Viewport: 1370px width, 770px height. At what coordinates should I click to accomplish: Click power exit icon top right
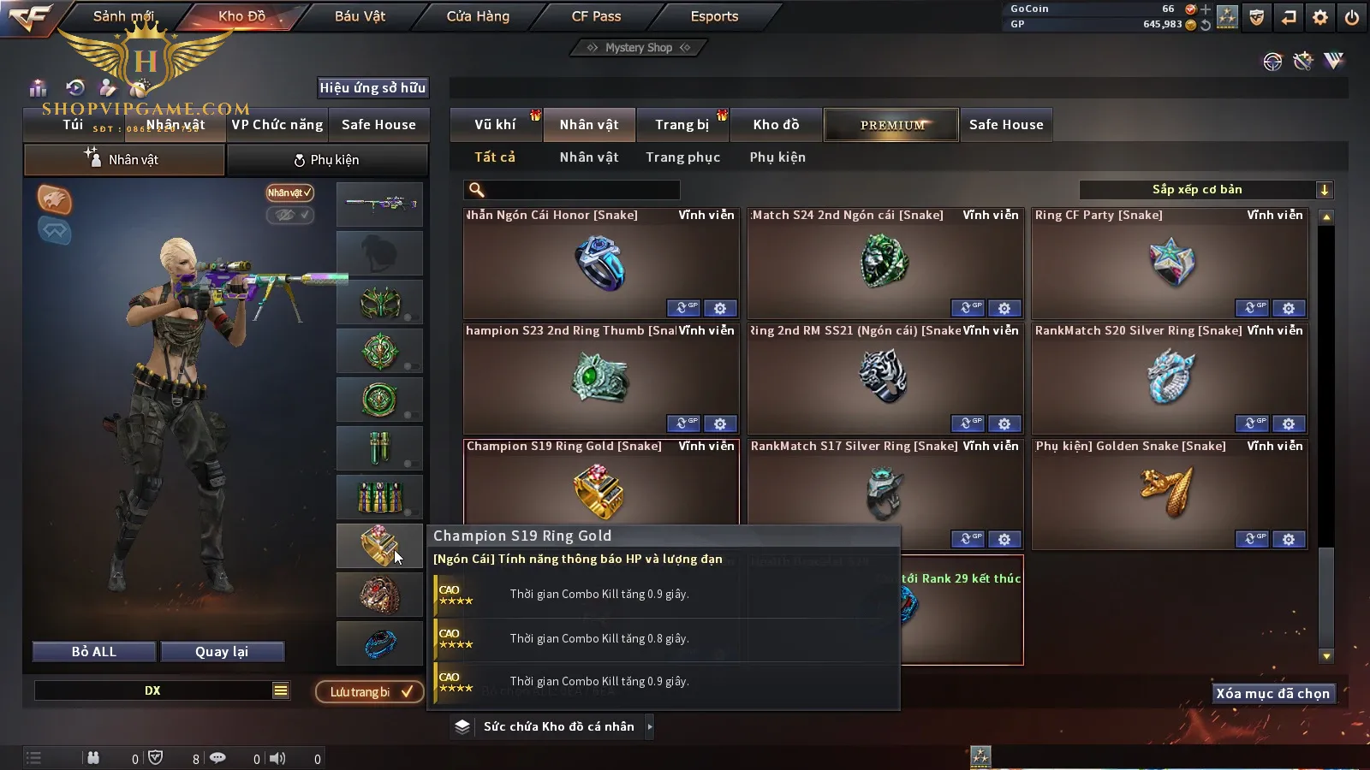pos(1352,17)
